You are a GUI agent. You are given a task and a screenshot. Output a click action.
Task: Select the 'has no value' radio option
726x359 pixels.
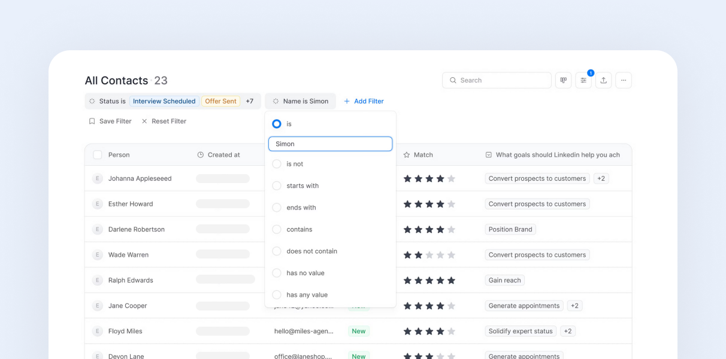pyautogui.click(x=277, y=273)
